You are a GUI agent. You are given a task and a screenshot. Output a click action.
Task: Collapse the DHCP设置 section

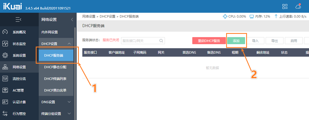point(69,44)
